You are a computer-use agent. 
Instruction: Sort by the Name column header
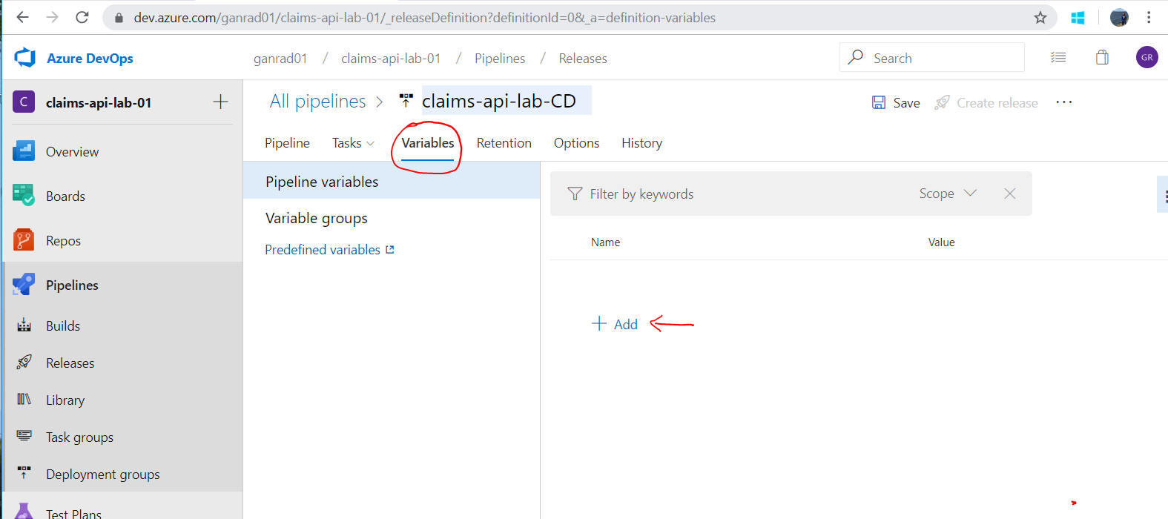coord(605,242)
